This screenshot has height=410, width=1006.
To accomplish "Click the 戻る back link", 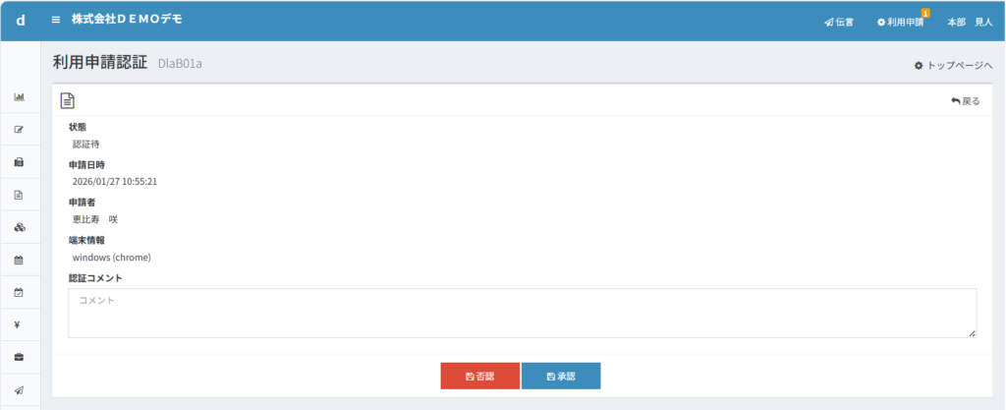I will coord(966,100).
